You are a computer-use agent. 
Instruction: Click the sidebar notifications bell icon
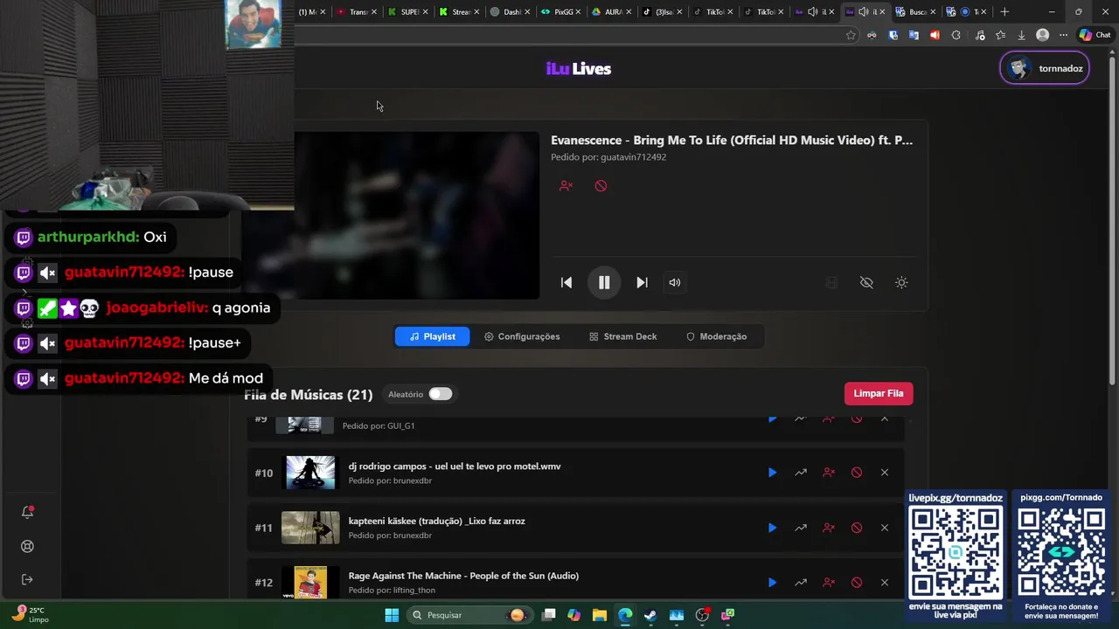pos(27,513)
